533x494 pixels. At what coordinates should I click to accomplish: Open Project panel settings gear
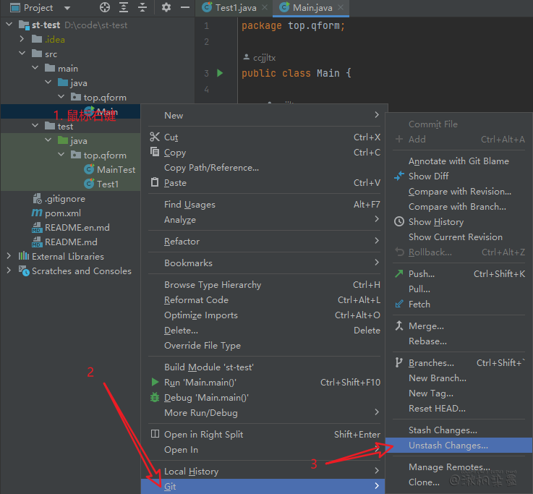pyautogui.click(x=166, y=8)
